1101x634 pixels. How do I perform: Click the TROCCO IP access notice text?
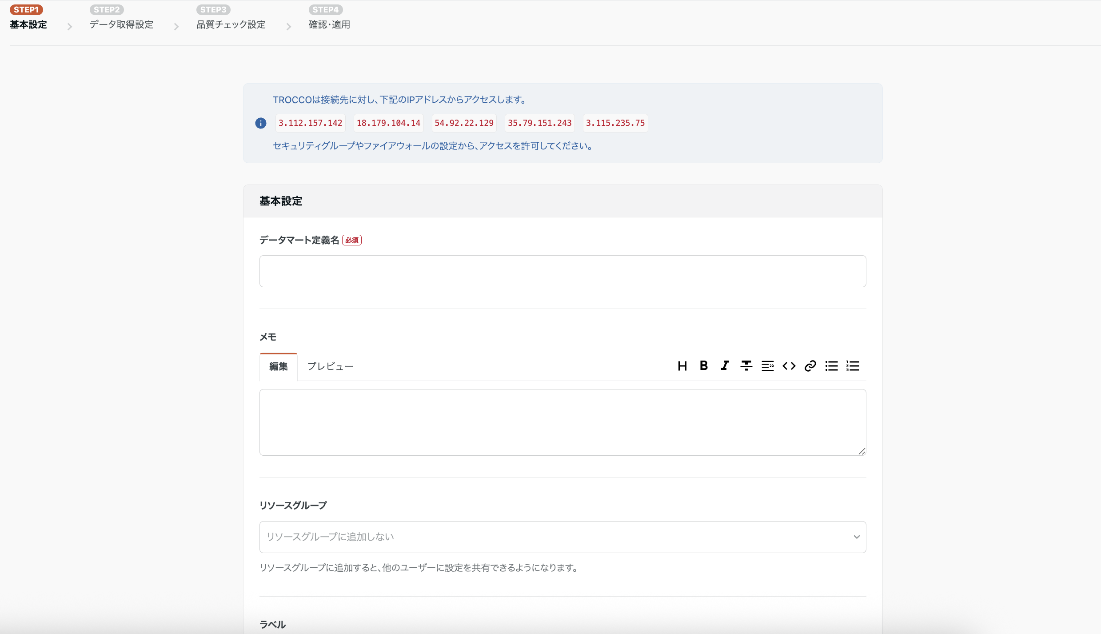[399, 100]
